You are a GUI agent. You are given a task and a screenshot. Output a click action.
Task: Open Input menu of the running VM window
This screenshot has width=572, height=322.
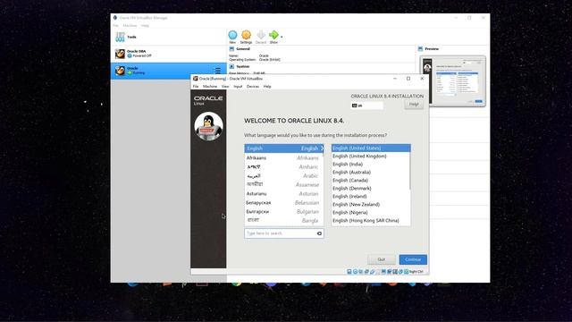(238, 87)
